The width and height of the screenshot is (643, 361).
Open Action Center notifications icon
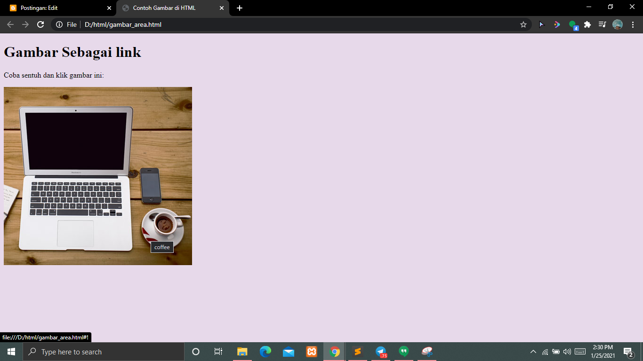click(628, 352)
